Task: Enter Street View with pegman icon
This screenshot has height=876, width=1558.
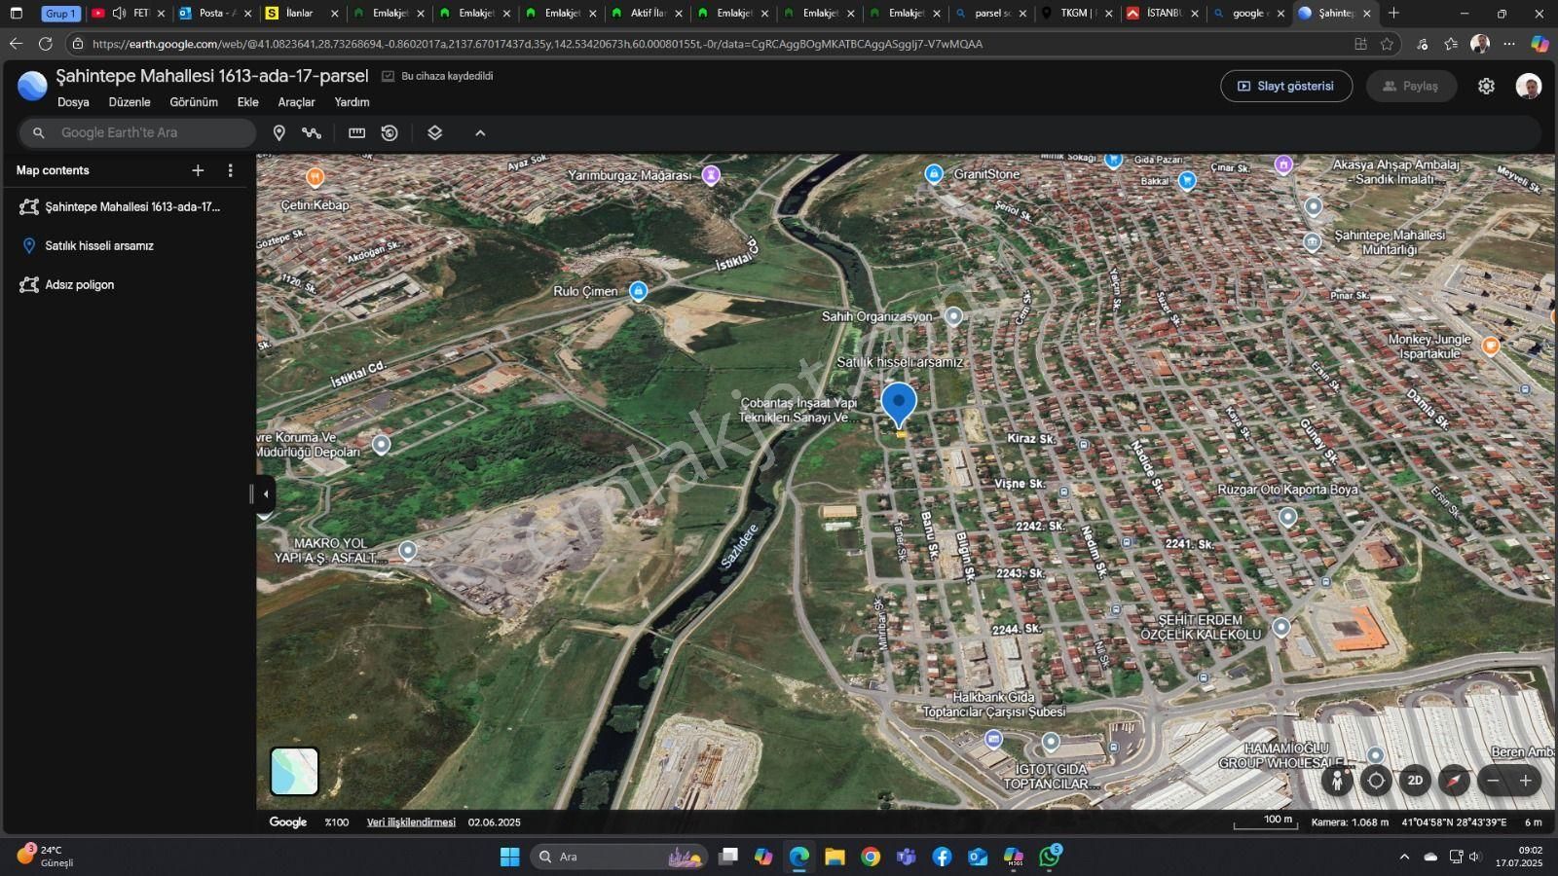Action: 1337,781
